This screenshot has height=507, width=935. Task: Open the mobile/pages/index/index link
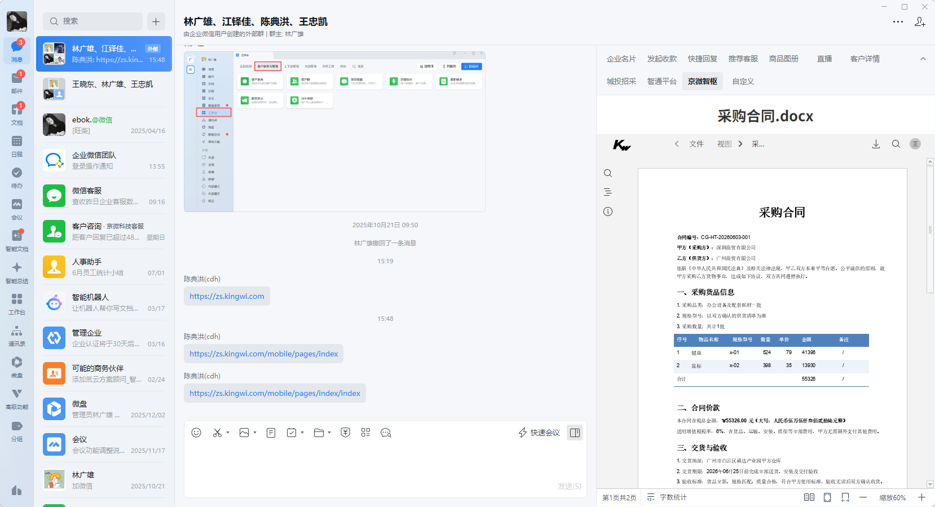(x=275, y=393)
